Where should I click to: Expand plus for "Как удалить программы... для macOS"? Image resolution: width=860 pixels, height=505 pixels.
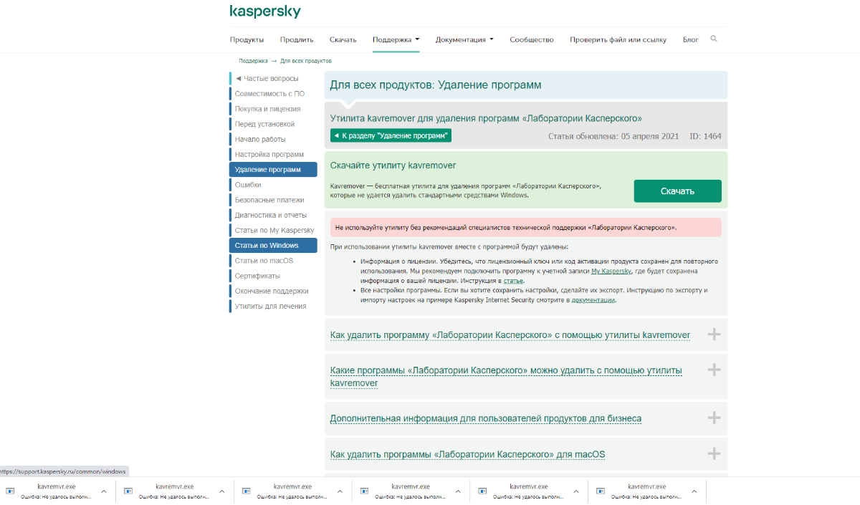click(x=714, y=453)
